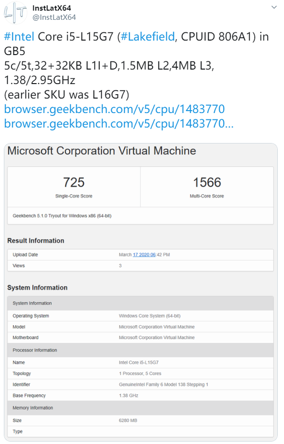284x444 pixels.
Task: Select the #Lakefield hashtag
Action: [149, 36]
